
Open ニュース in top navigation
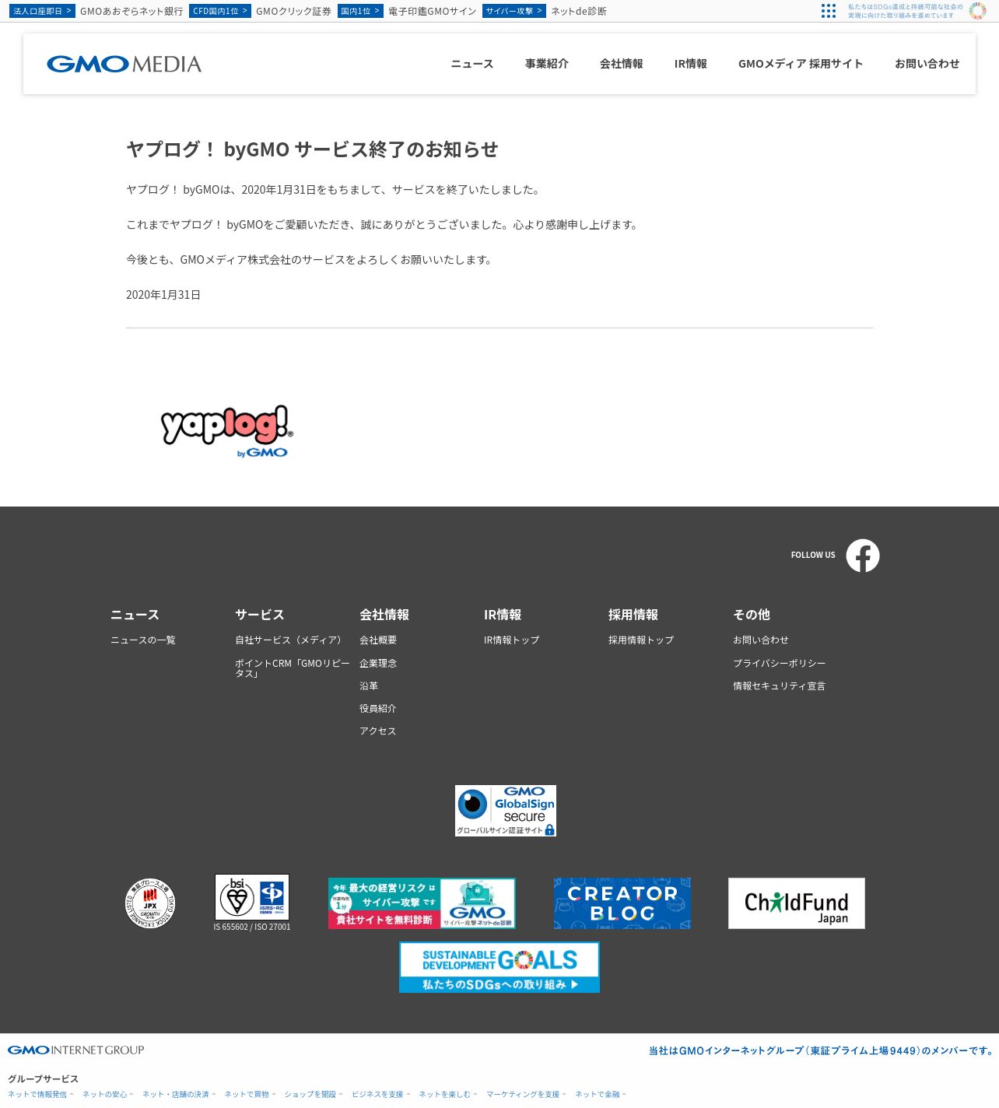[472, 64]
